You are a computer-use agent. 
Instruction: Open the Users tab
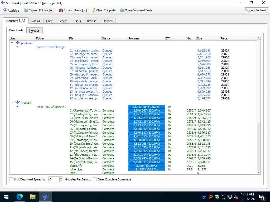pyautogui.click(x=77, y=21)
